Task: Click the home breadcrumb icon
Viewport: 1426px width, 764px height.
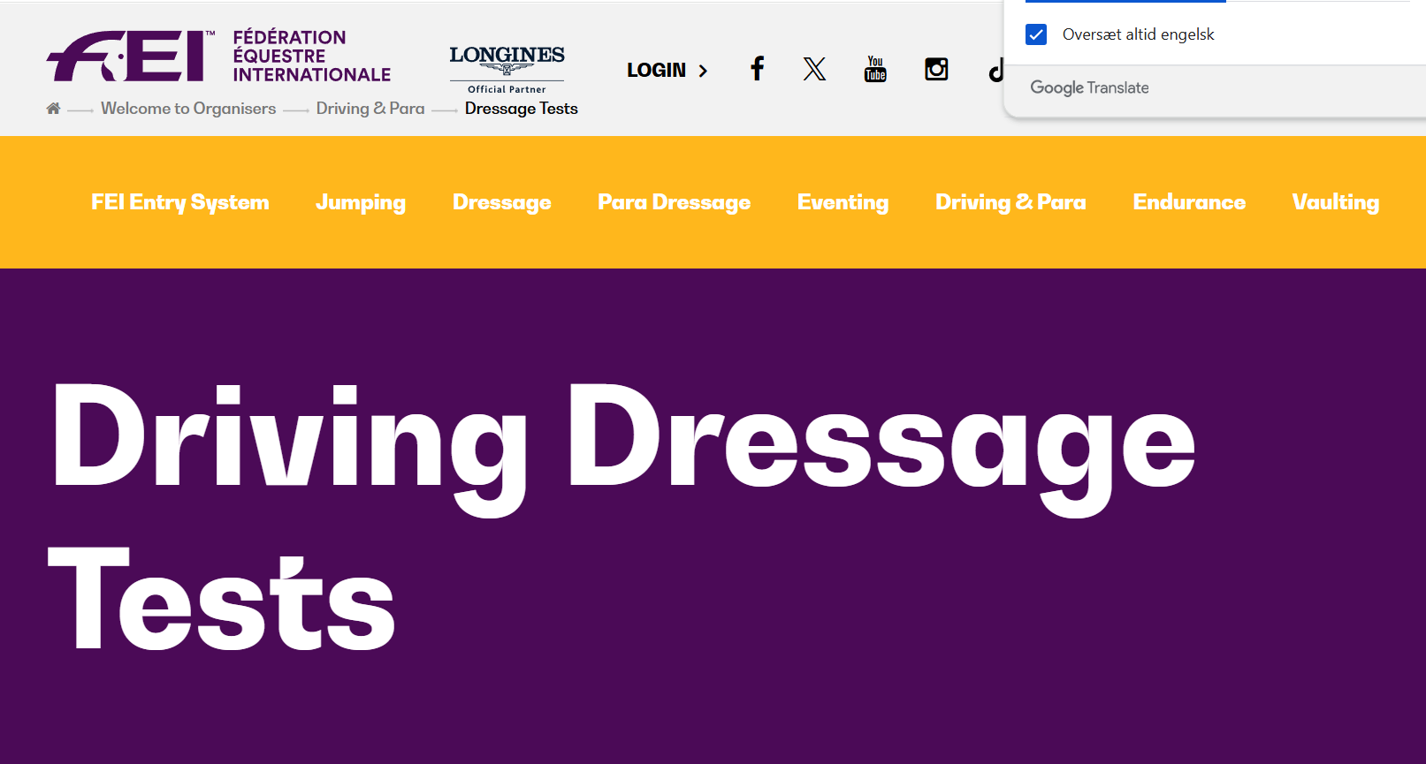Action: (x=54, y=109)
